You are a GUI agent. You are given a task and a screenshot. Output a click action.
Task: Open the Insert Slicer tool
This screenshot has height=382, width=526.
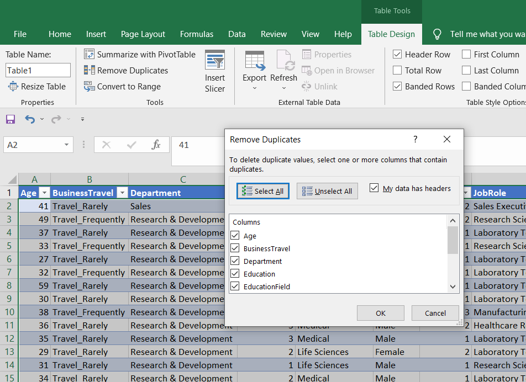point(215,72)
